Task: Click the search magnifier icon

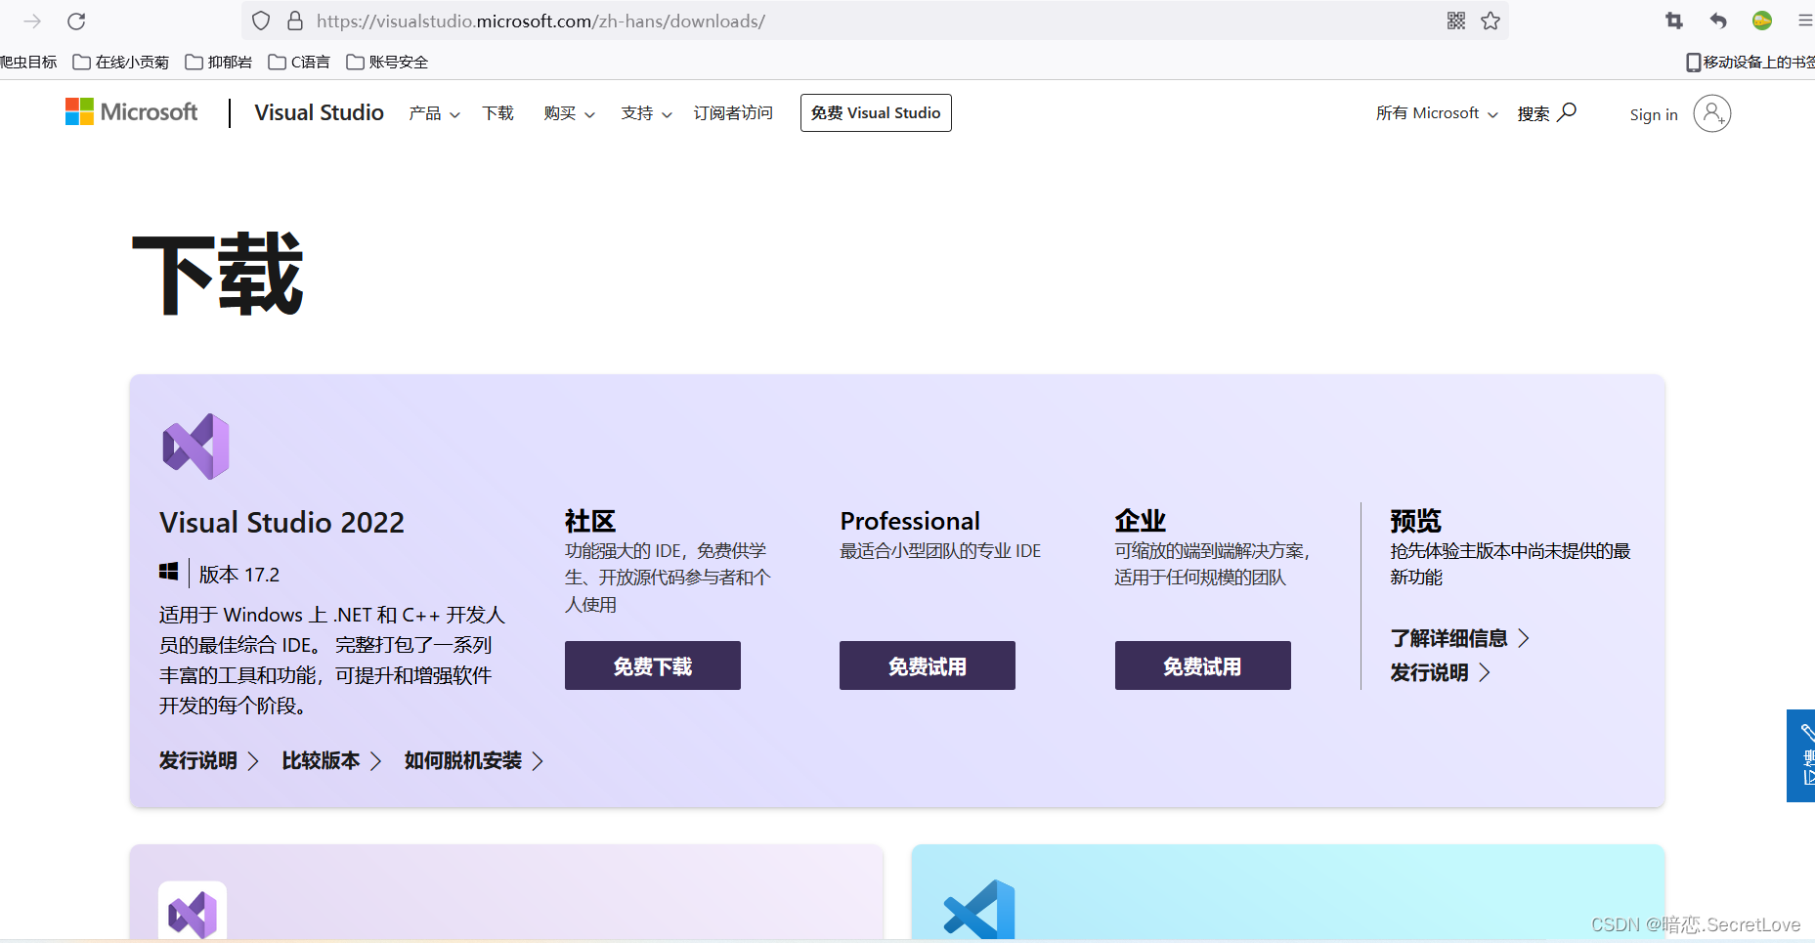Action: 1567,112
